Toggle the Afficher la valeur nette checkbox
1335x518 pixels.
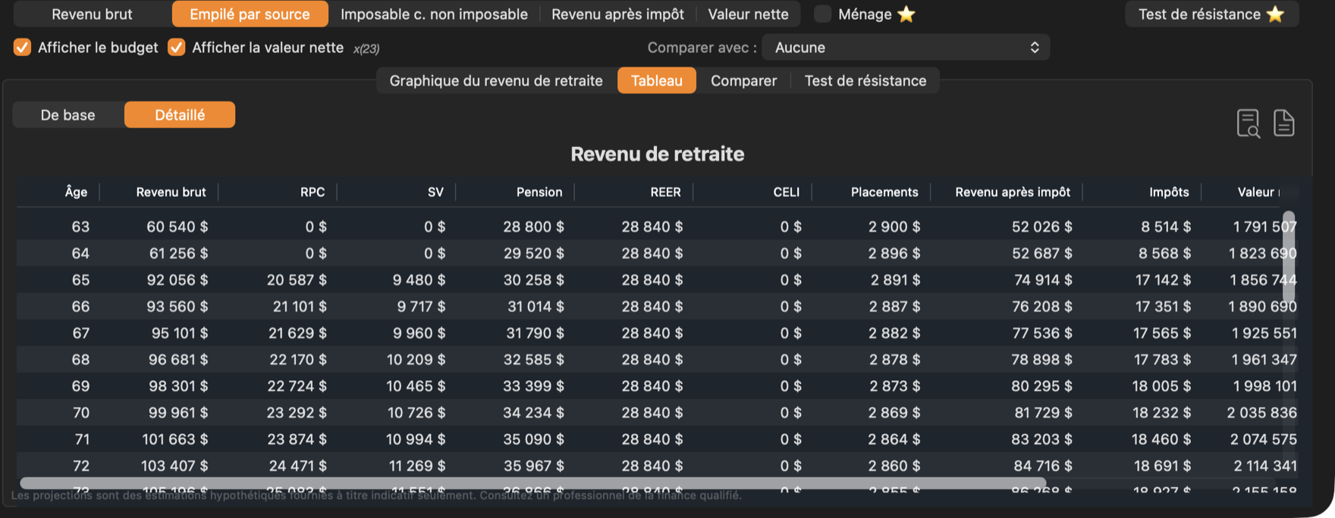click(x=176, y=47)
